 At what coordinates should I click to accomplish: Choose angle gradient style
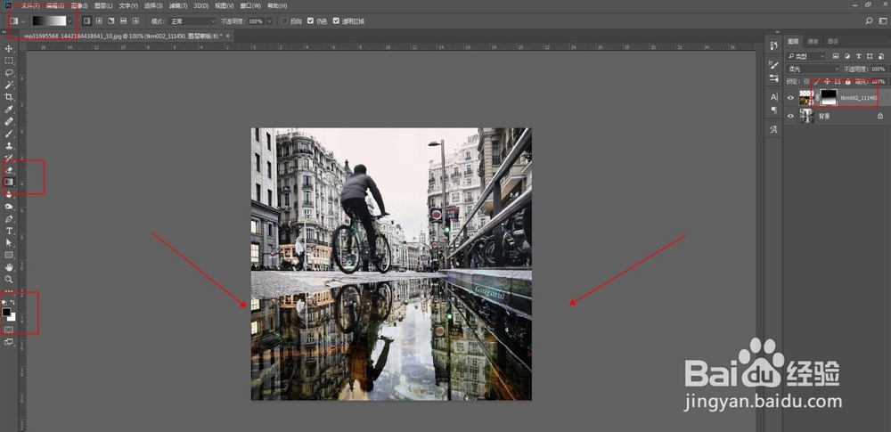[x=110, y=21]
